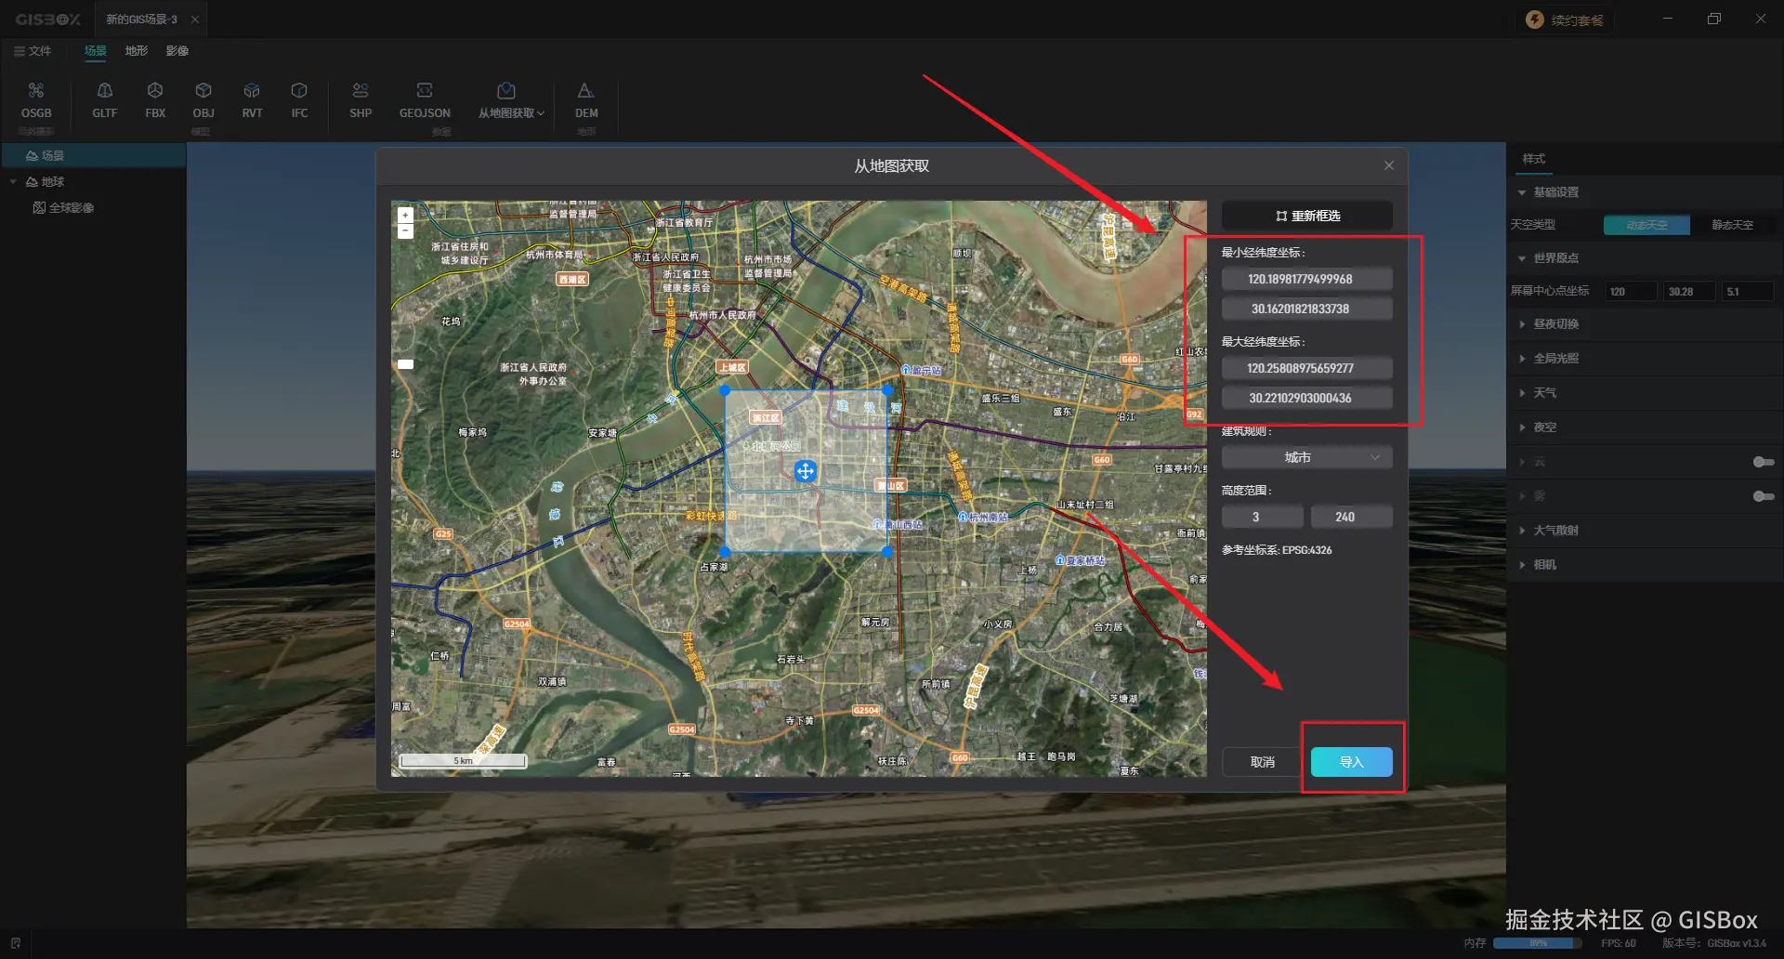Select the SHP data import icon
The image size is (1784, 959).
tap(361, 90)
